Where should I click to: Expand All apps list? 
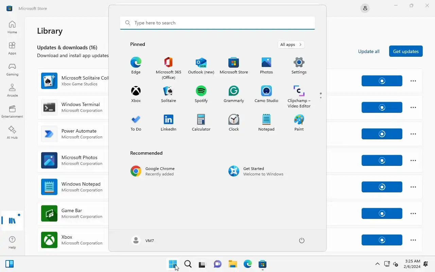291,45
